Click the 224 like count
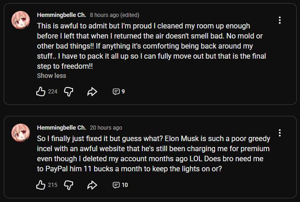This screenshot has height=202, width=300. [x=52, y=91]
